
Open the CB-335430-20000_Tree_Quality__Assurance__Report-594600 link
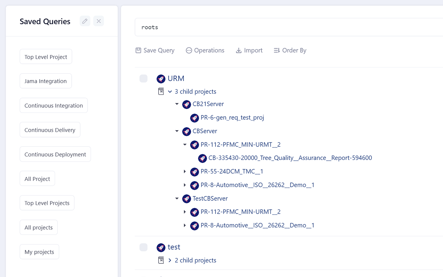(x=290, y=158)
